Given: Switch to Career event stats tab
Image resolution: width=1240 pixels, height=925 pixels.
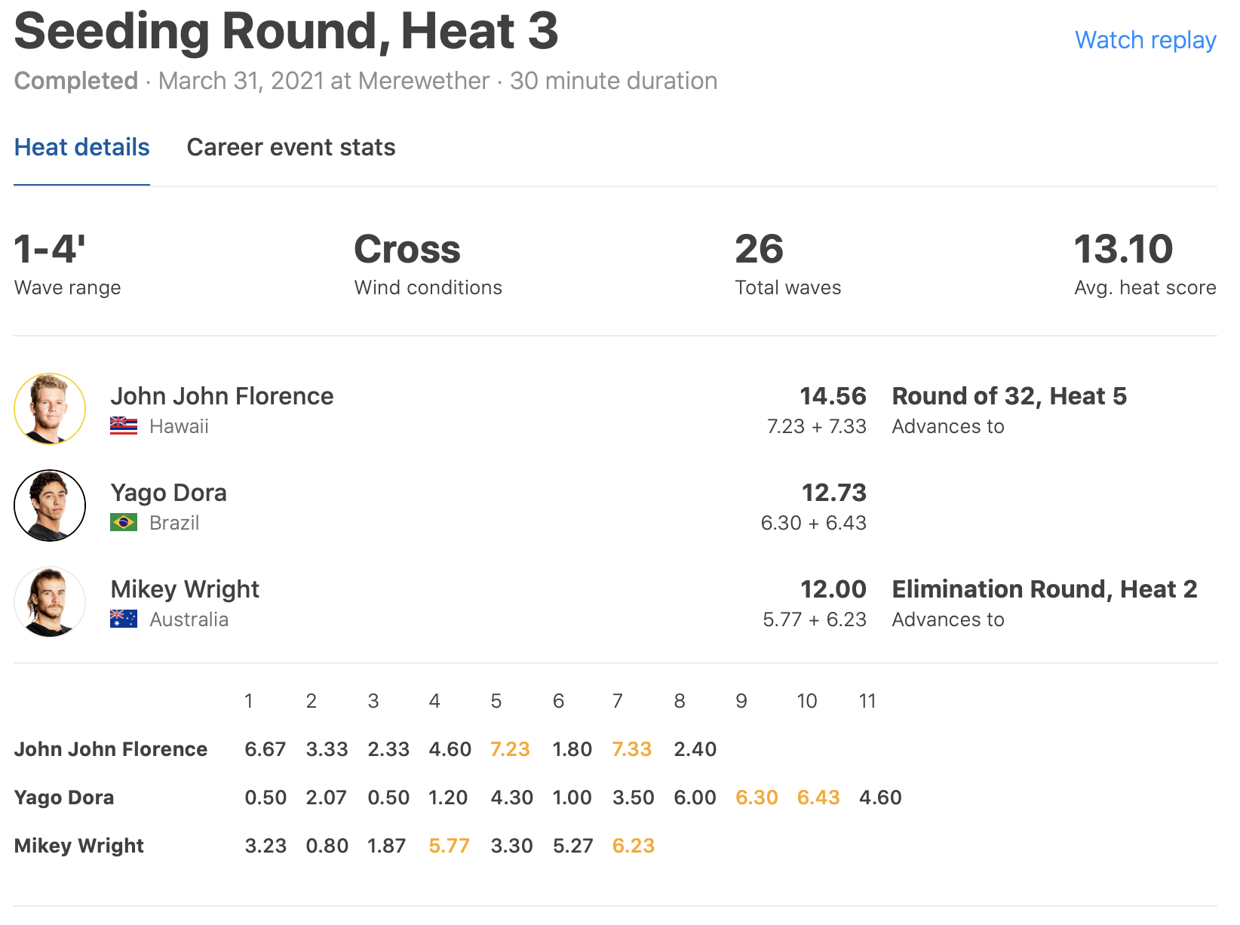Looking at the screenshot, I should tap(291, 147).
